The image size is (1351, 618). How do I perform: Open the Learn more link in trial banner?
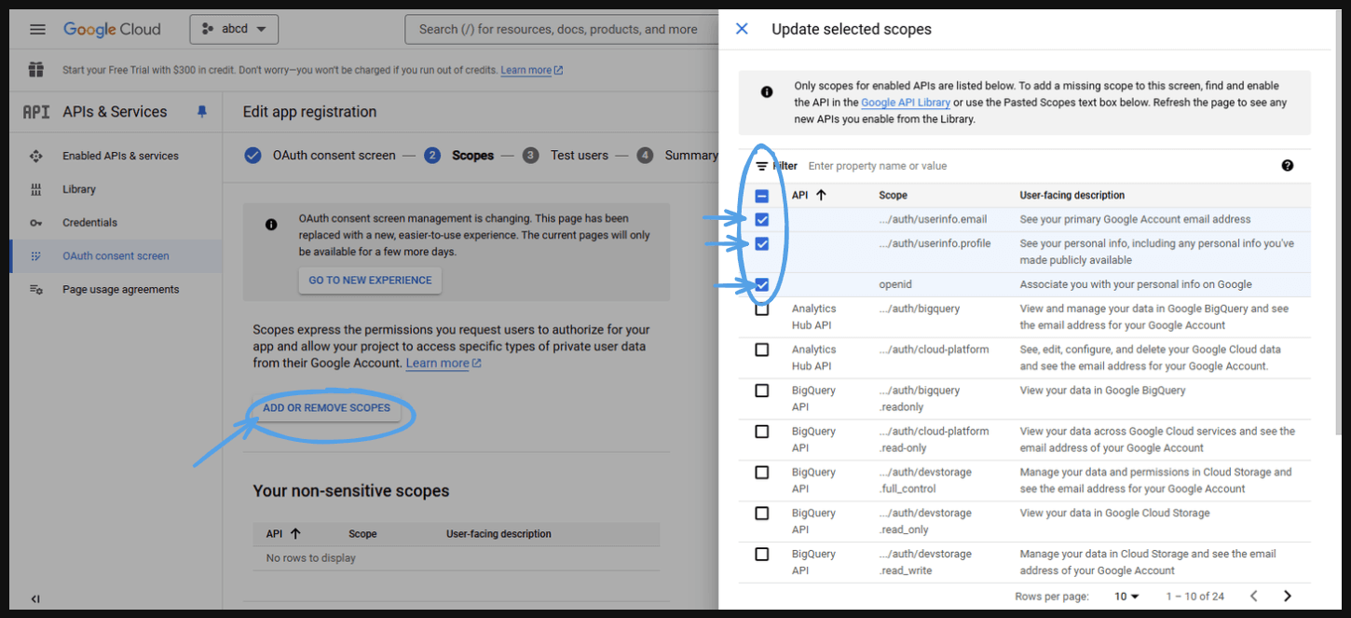[x=531, y=70]
